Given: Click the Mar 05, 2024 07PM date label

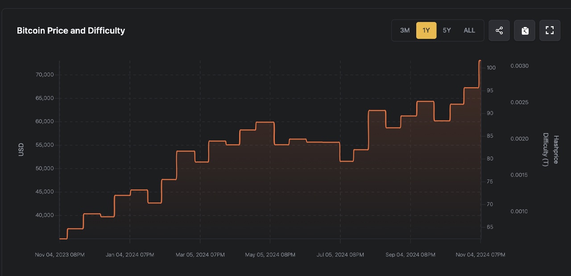Looking at the screenshot, I should pyautogui.click(x=200, y=255).
